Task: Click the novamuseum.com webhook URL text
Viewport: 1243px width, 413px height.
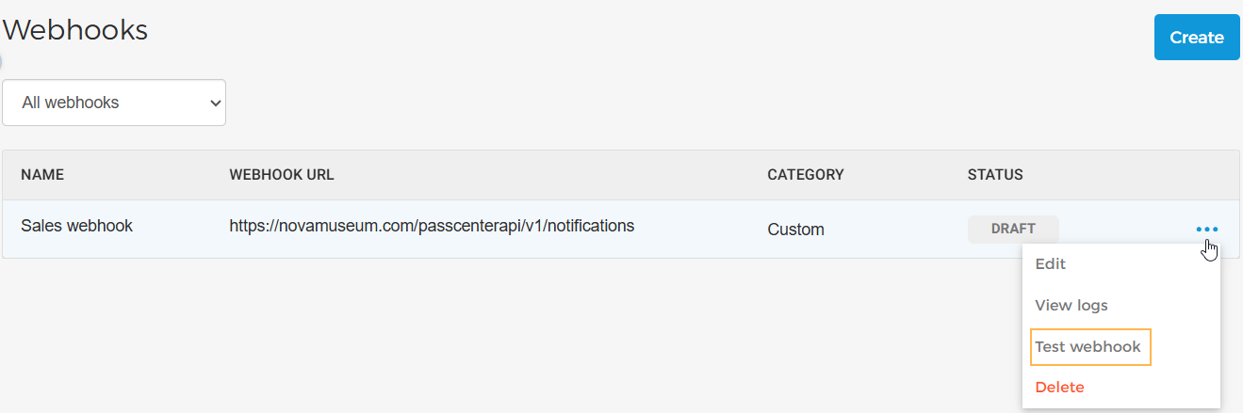Action: click(x=432, y=226)
